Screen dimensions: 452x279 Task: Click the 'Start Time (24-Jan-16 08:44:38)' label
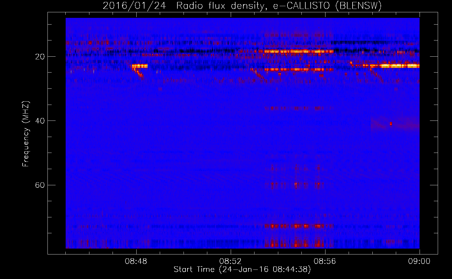242,270
